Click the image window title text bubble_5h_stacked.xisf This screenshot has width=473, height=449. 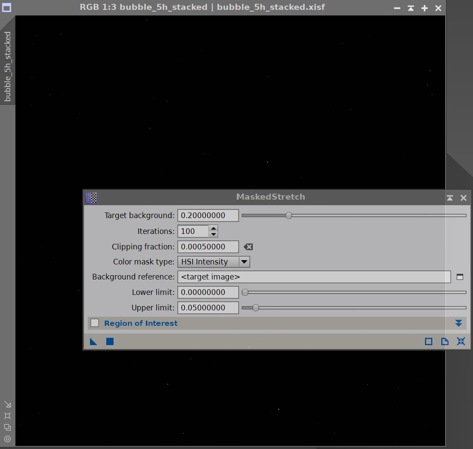pyautogui.click(x=271, y=7)
